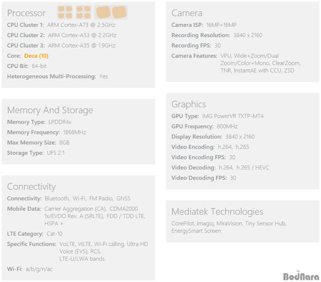Viewport: 321px width, 282px height.
Task: Click the Camera ISP 16MP+16MP value
Action: point(221,25)
